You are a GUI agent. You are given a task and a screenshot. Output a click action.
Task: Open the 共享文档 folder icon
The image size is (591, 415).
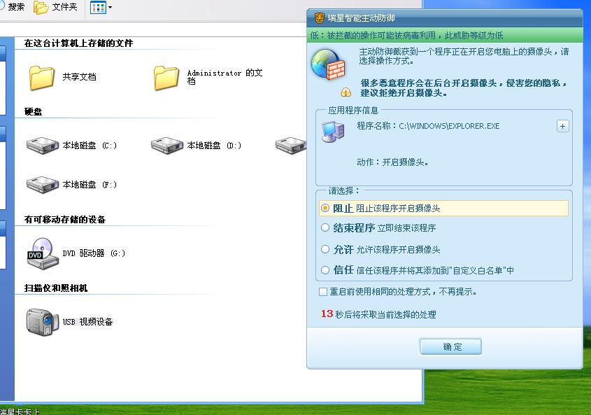pyautogui.click(x=41, y=78)
